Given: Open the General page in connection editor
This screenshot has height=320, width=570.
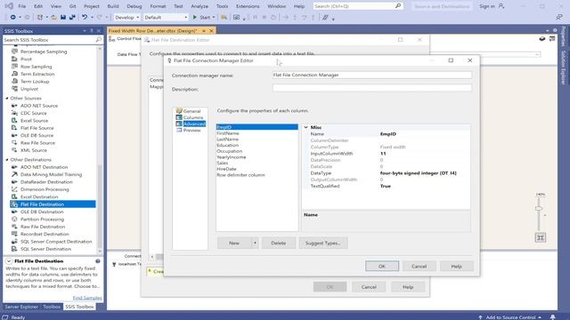Looking at the screenshot, I should tap(191, 111).
